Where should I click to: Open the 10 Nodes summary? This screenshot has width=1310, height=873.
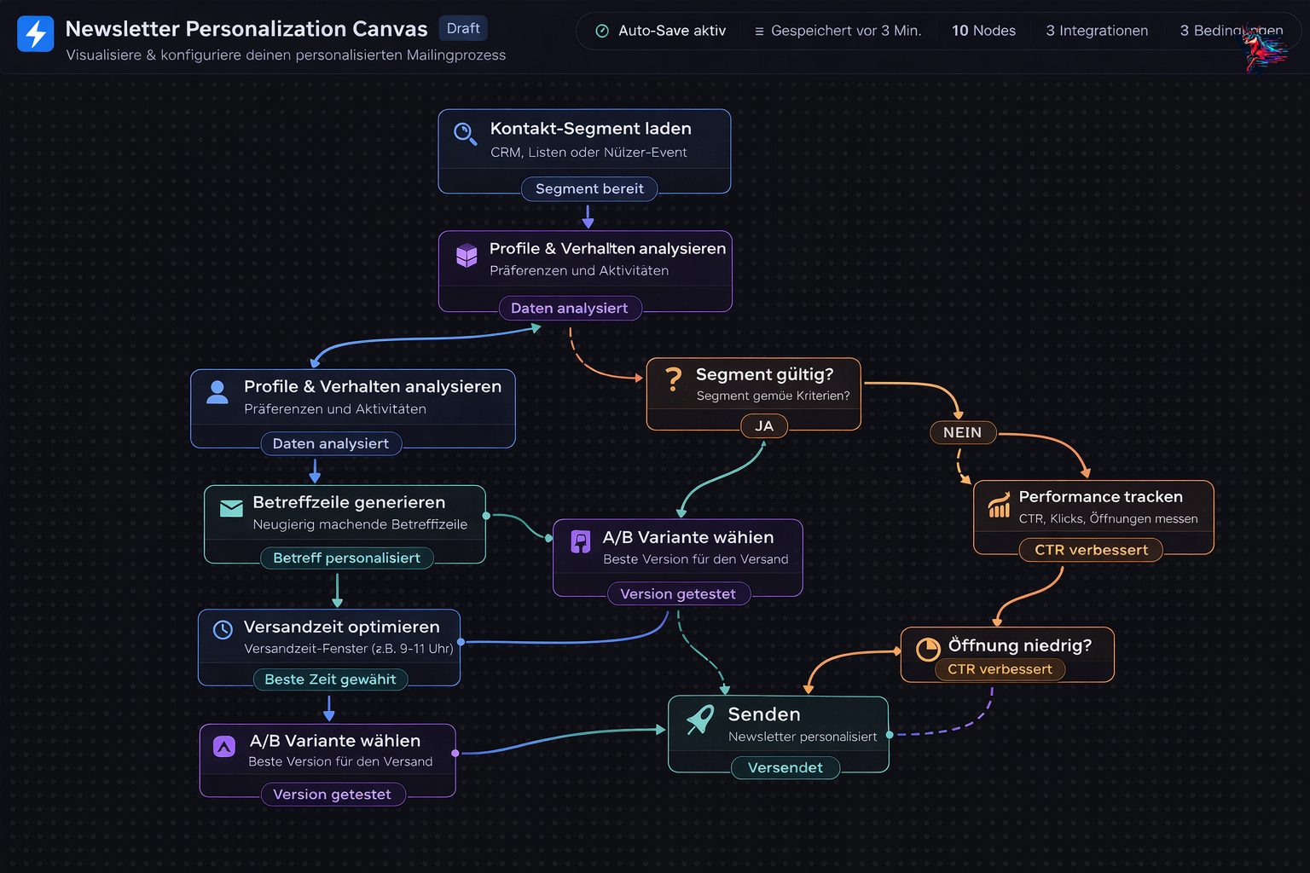(x=983, y=31)
